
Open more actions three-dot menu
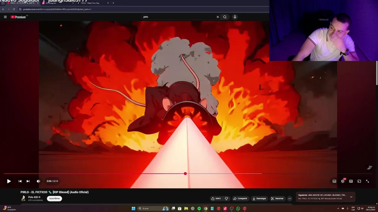[289, 198]
